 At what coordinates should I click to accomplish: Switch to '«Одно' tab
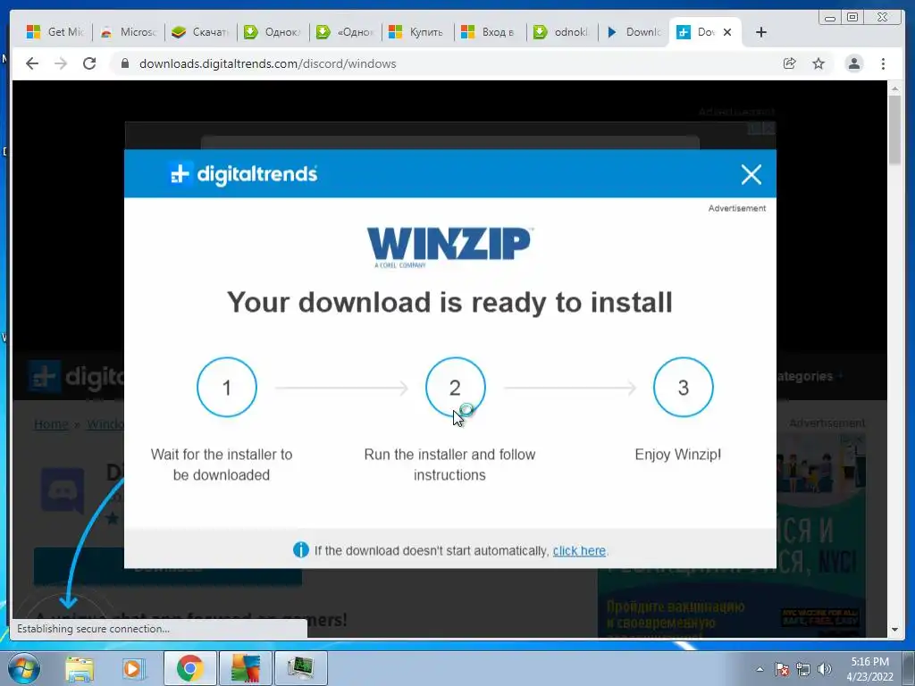pos(346,32)
